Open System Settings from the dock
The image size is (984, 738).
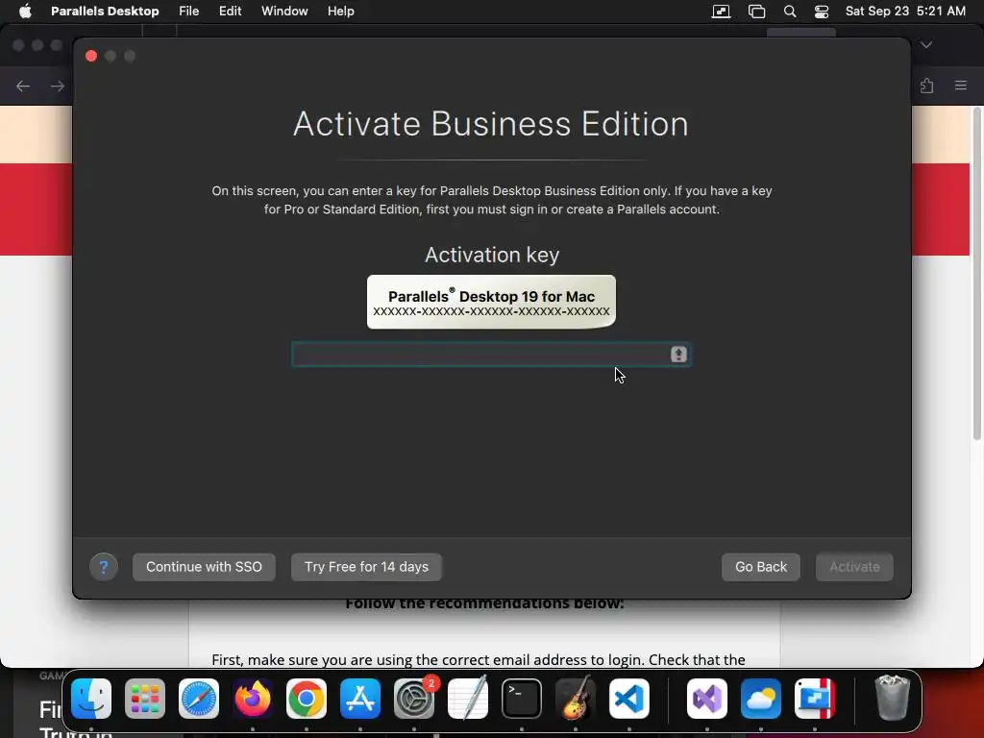[x=414, y=699]
